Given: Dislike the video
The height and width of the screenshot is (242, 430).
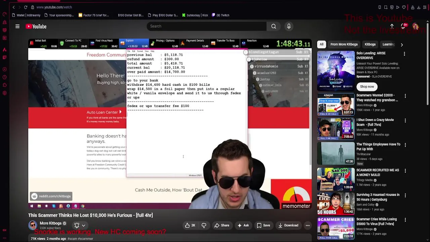Looking at the screenshot, I should click(x=204, y=226).
